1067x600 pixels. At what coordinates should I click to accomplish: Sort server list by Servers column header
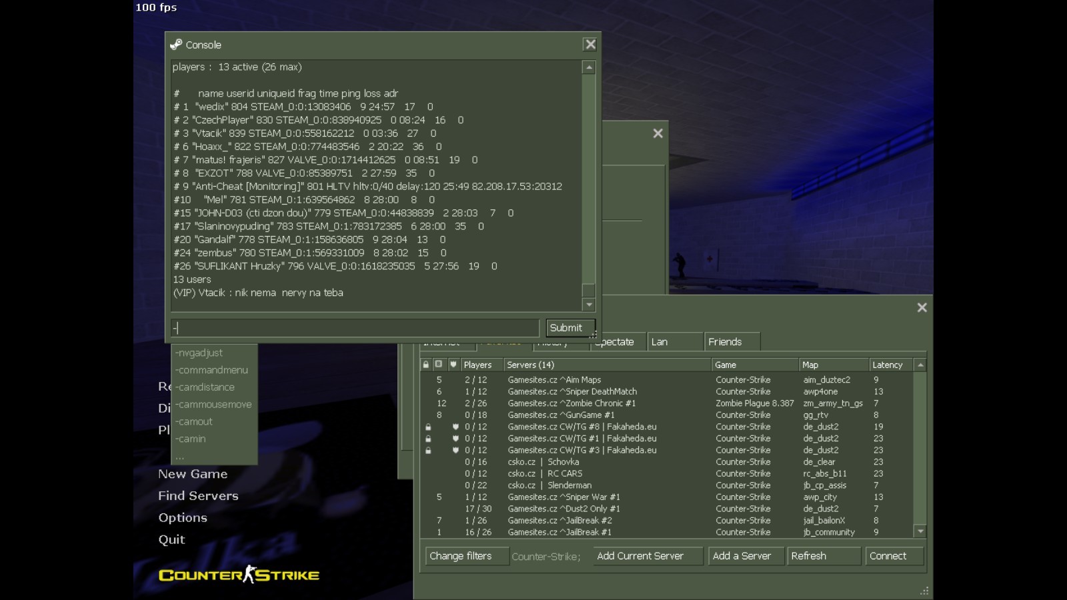point(608,365)
